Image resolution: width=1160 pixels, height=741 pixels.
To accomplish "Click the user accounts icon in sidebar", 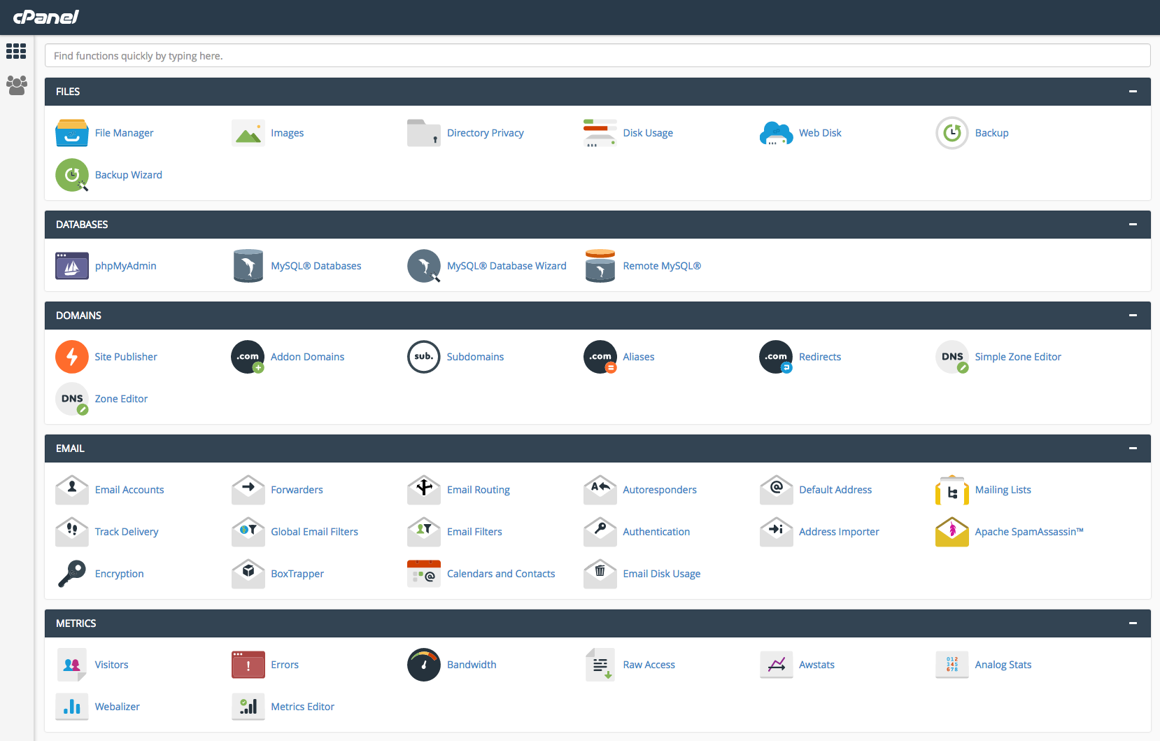I will (15, 85).
